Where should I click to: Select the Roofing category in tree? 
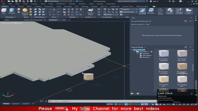[146, 57]
